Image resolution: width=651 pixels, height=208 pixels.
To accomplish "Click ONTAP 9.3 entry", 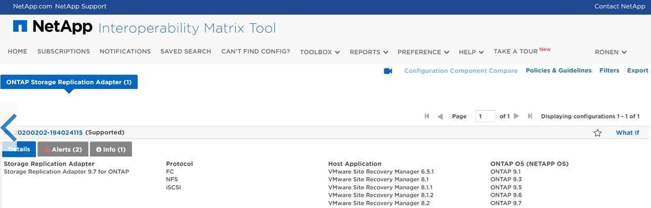I will point(506,179).
